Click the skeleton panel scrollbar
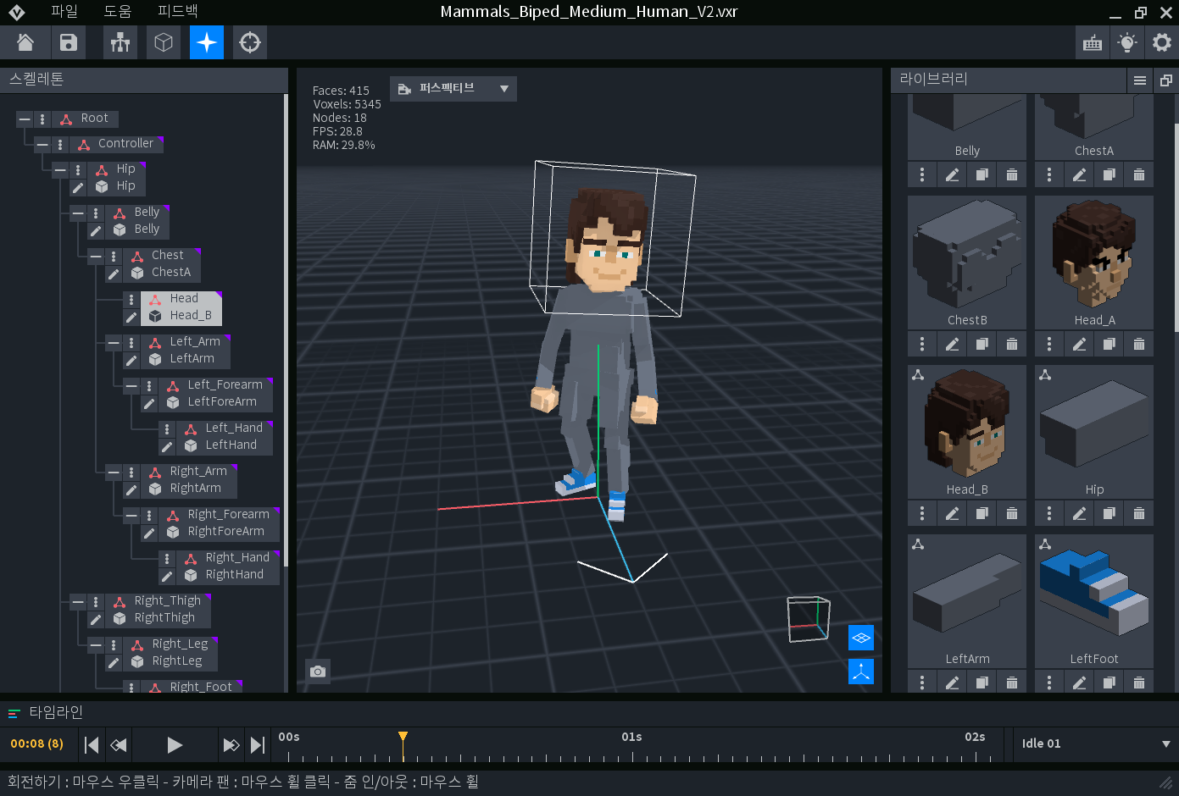 pyautogui.click(x=286, y=330)
